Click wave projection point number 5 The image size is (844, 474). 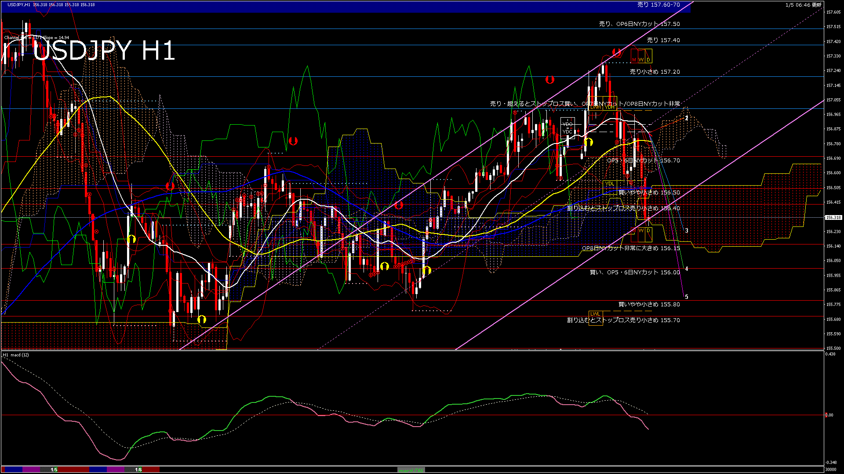(687, 297)
